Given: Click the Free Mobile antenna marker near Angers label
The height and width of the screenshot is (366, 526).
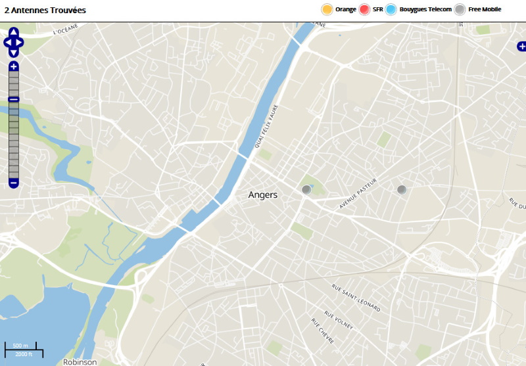Looking at the screenshot, I should tap(306, 190).
